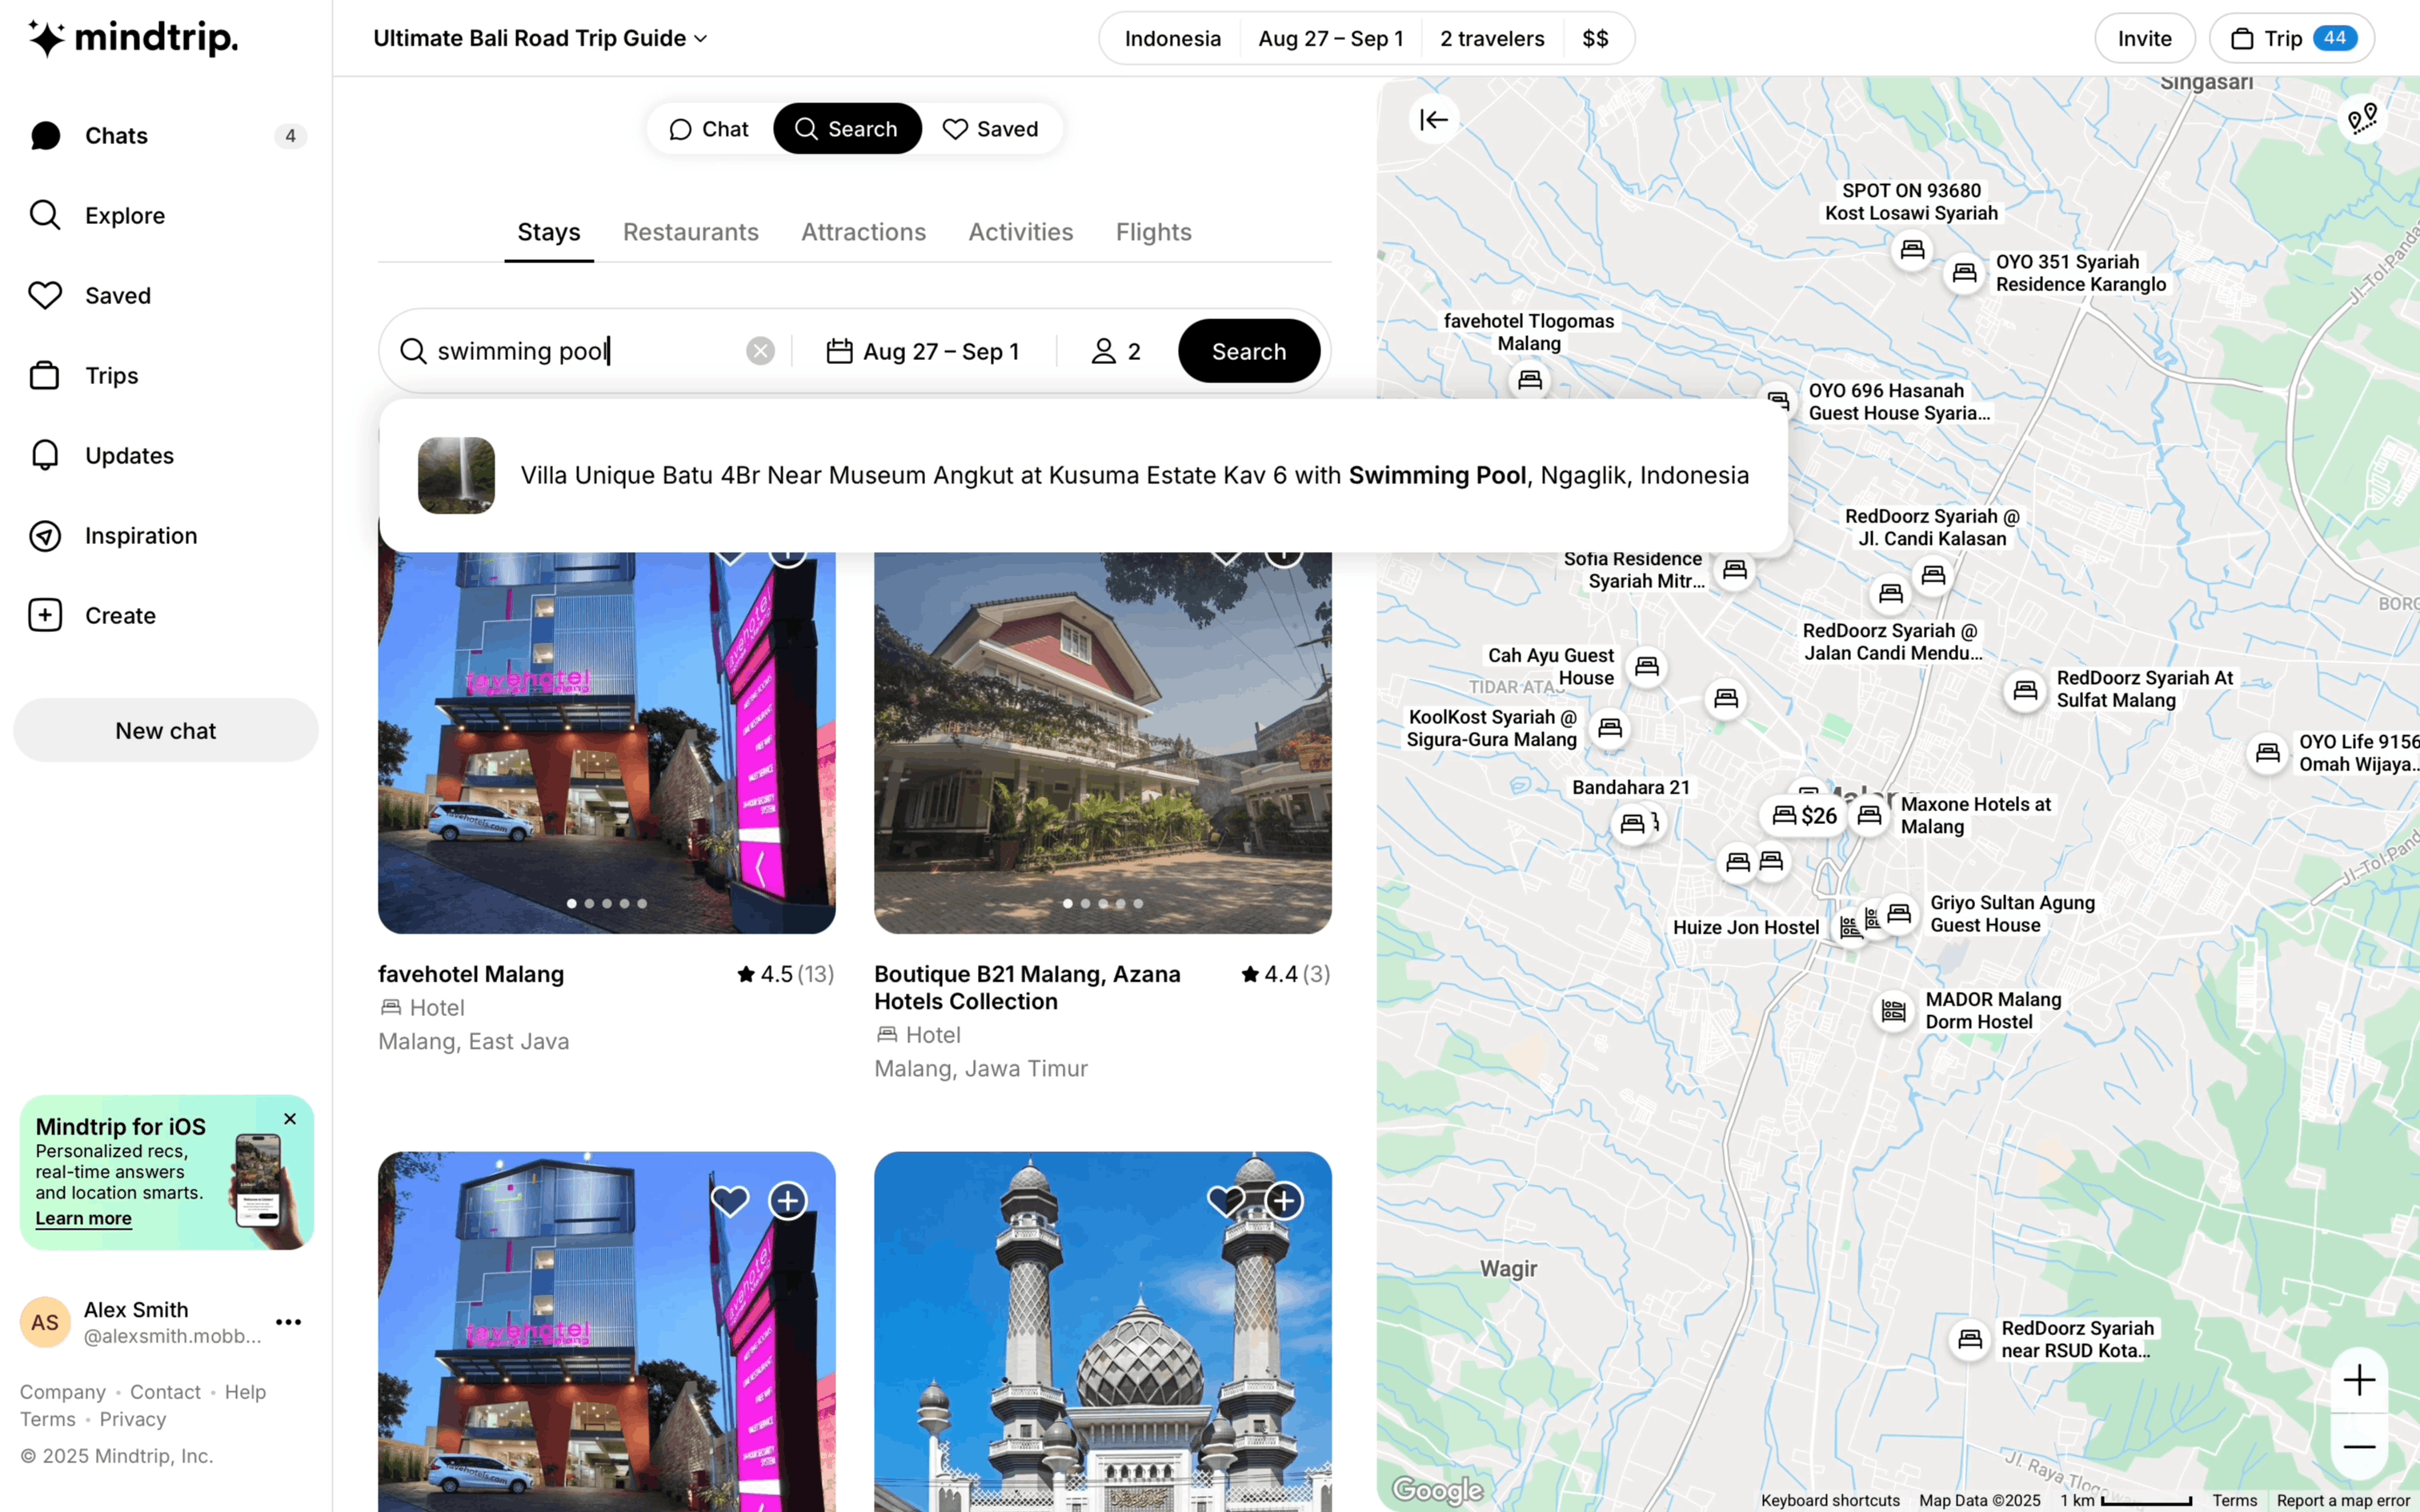Zoom in on the map
The width and height of the screenshot is (2420, 1512).
point(2358,1380)
